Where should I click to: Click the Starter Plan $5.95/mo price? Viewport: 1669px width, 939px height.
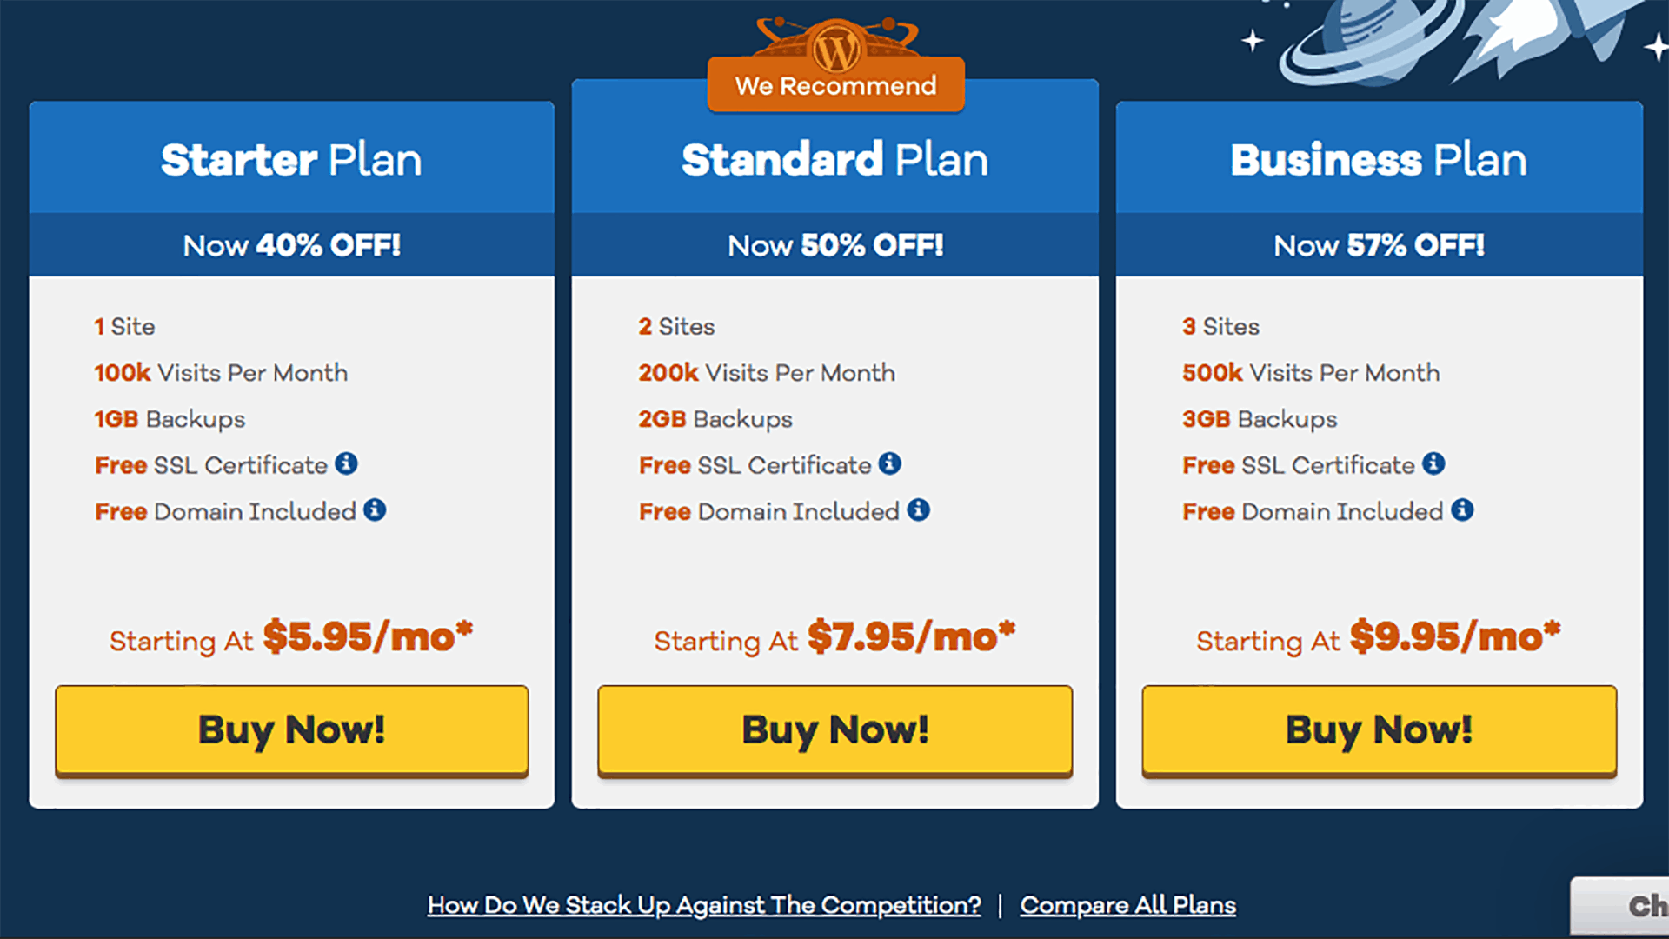368,637
